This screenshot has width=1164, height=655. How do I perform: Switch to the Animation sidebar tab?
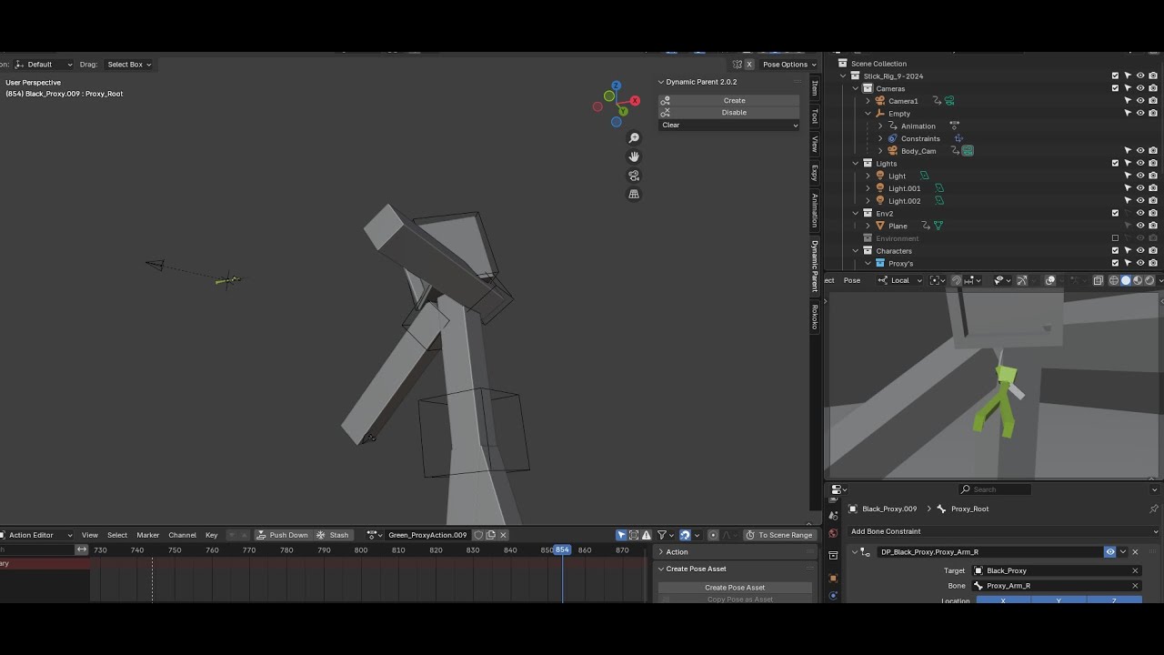coord(815,211)
